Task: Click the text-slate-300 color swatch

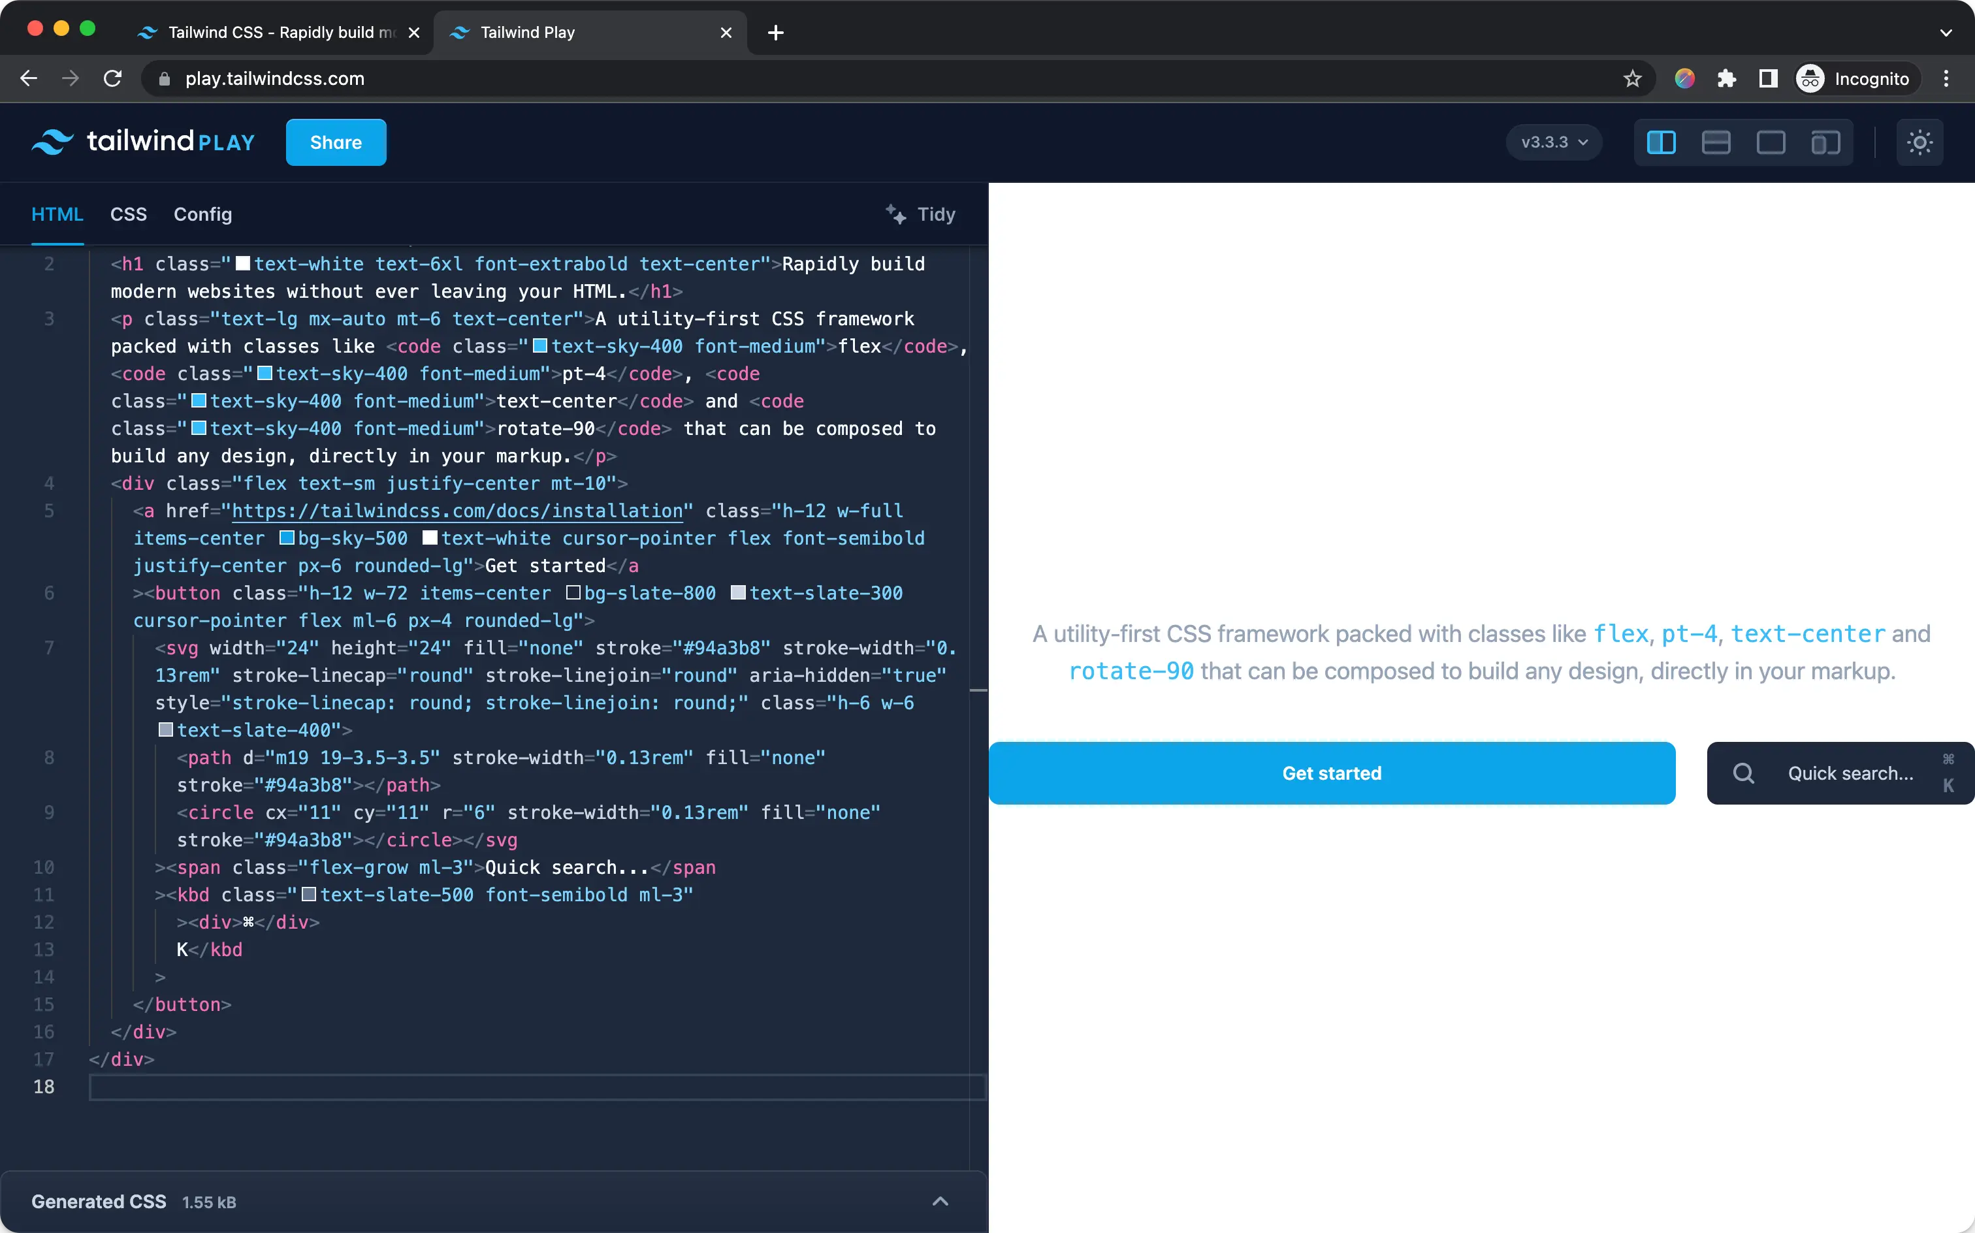Action: click(738, 593)
